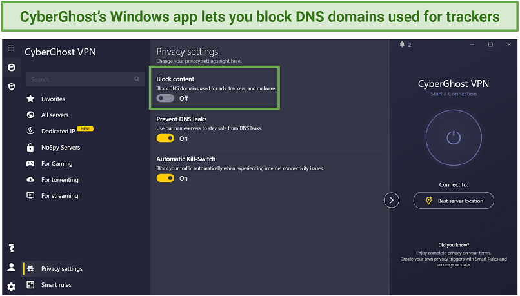Click the NoSpy Servers padlock icon
This screenshot has height=296, width=520.
pyautogui.click(x=30, y=147)
